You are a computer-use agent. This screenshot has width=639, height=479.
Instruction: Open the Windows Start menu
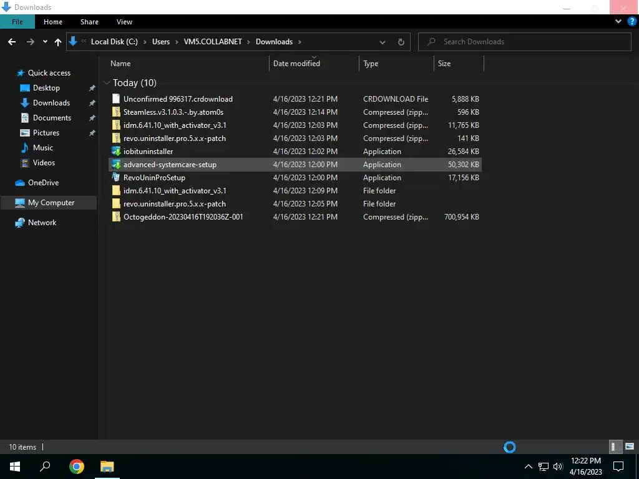(15, 467)
